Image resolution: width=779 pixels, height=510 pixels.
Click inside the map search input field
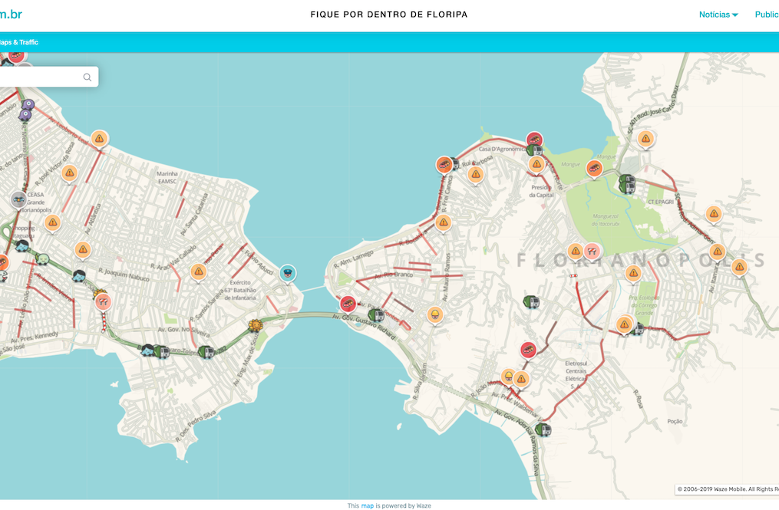[38, 77]
